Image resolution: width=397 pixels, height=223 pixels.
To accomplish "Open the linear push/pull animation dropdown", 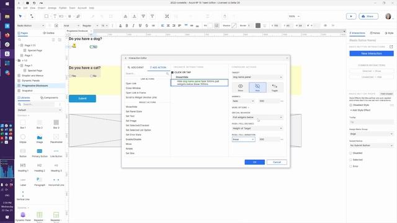I will [x=243, y=139].
